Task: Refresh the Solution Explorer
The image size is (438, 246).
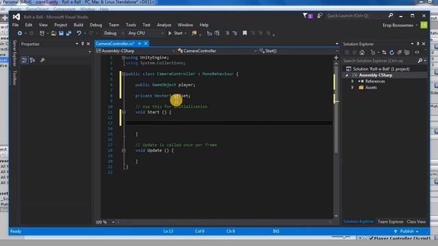Action: pos(391,52)
